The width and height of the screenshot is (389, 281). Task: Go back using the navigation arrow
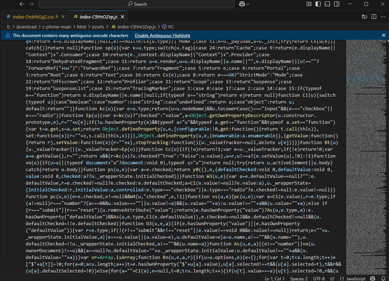tap(22, 4)
